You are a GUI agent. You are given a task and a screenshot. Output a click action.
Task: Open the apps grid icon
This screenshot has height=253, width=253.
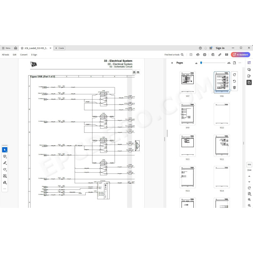tap(211, 48)
